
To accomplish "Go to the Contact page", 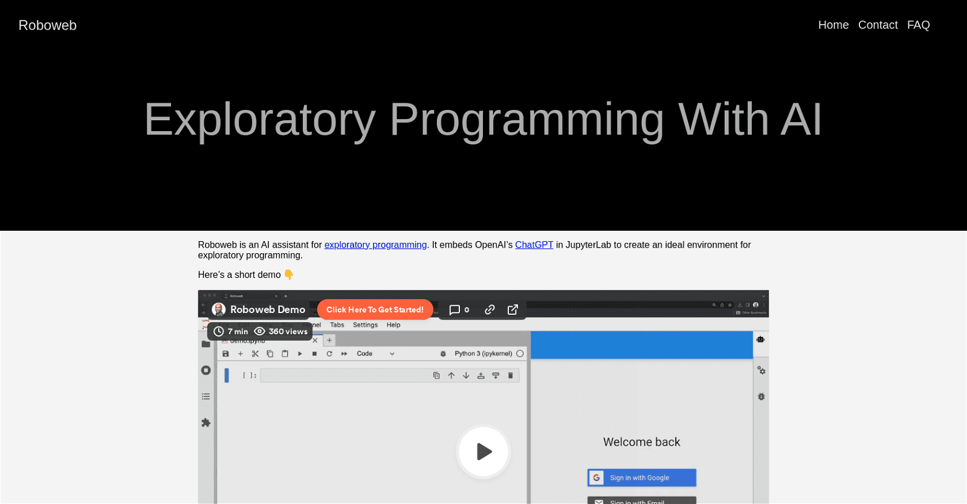I will (878, 25).
